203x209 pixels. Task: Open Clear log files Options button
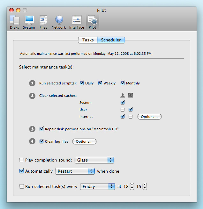84,141
